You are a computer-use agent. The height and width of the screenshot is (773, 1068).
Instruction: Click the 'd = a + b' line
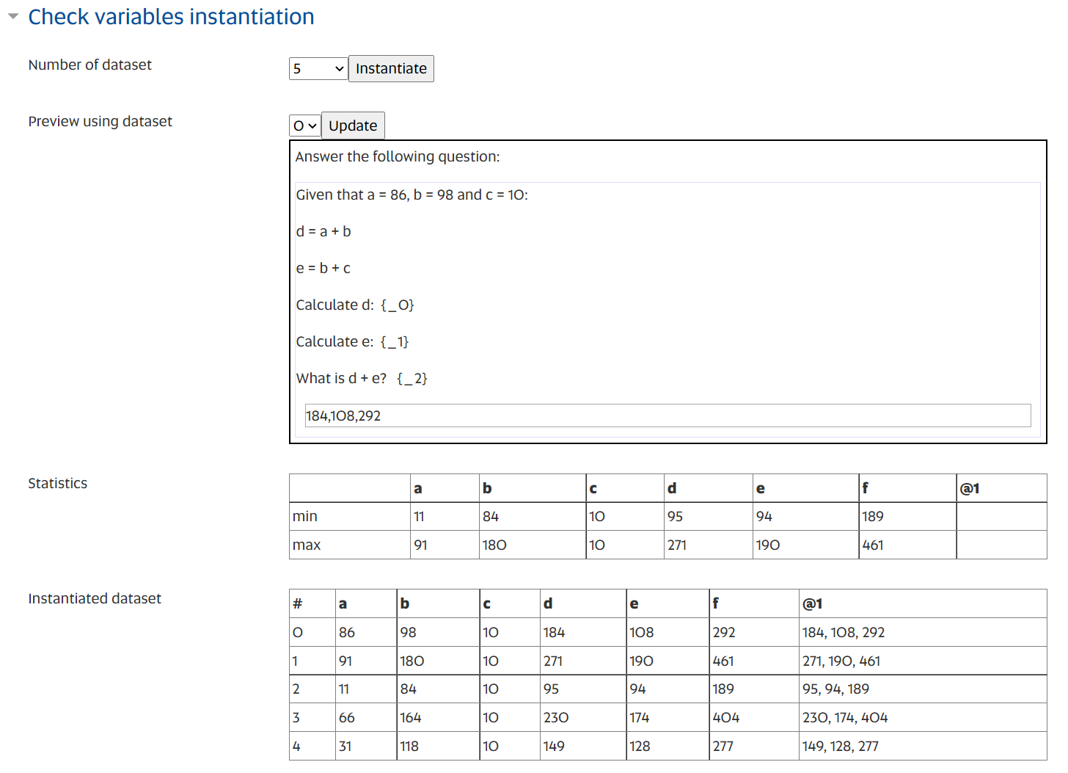coord(323,231)
